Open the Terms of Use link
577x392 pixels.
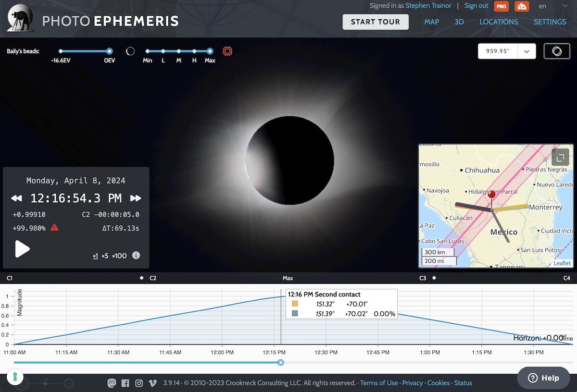tap(379, 383)
